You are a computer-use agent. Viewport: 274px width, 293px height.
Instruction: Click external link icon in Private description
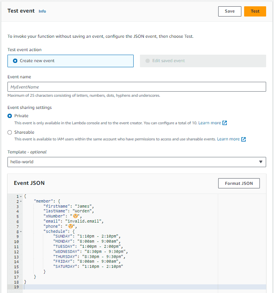[225, 123]
